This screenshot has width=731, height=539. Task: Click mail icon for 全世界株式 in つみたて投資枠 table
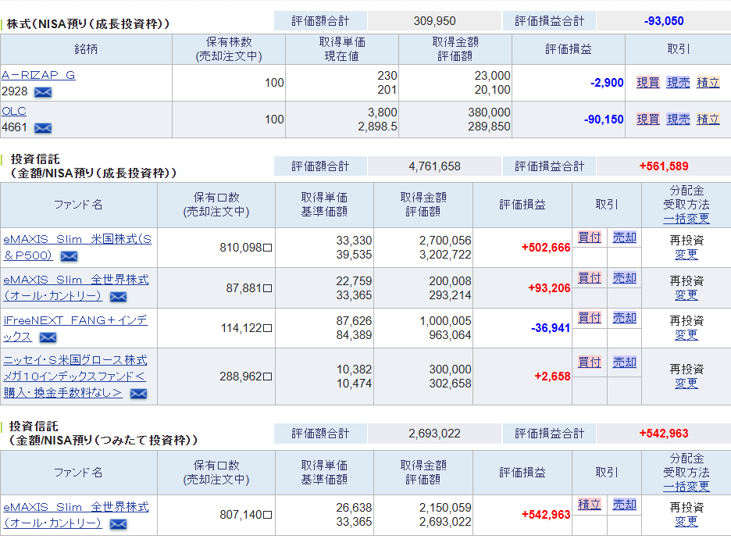118,524
